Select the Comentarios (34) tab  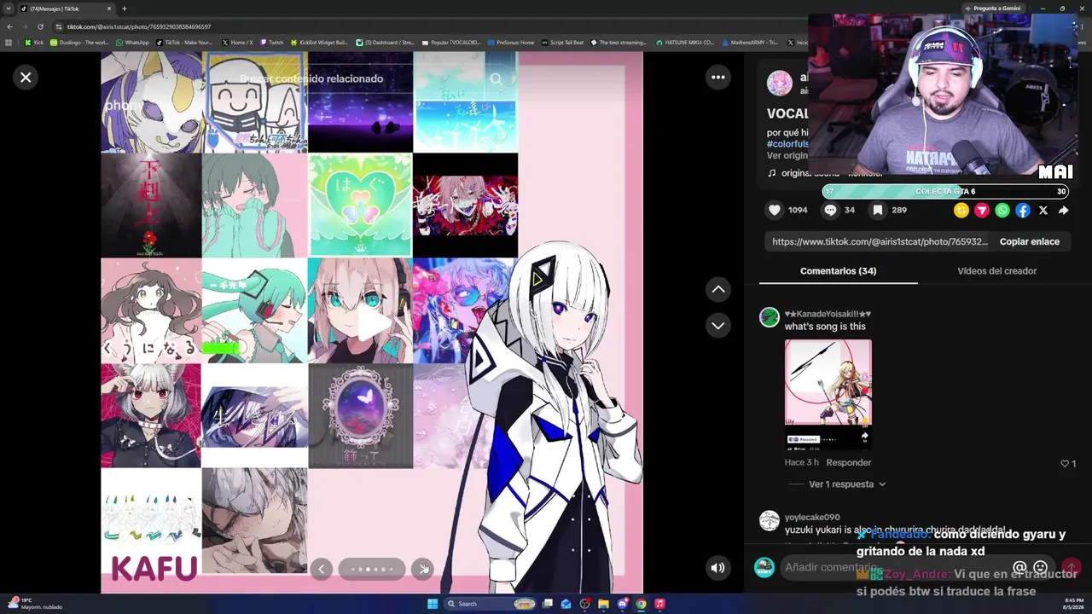(838, 271)
